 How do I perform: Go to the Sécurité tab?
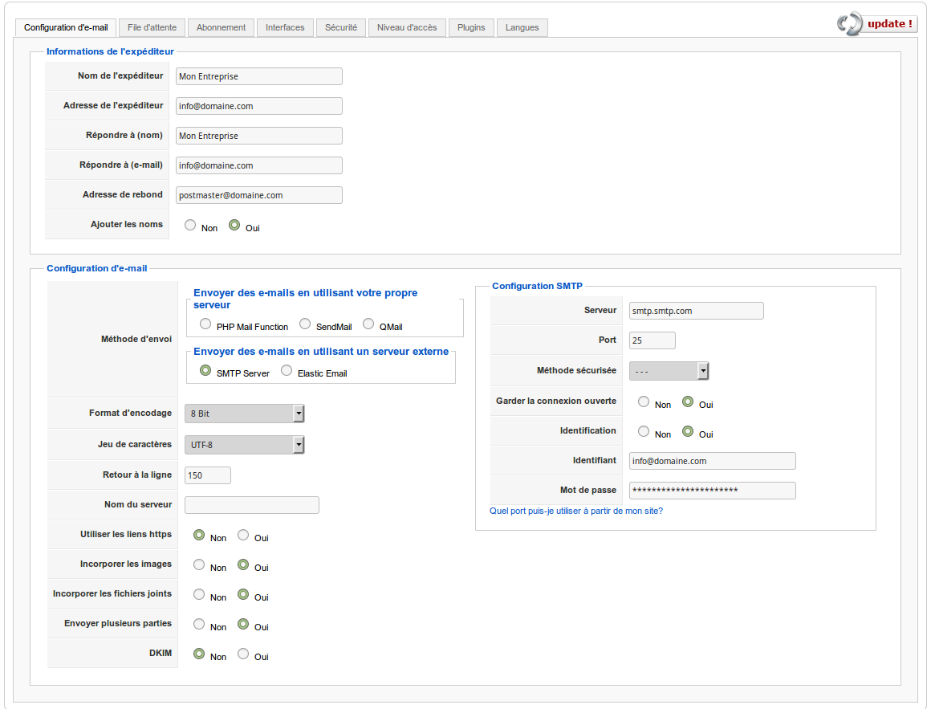[341, 27]
